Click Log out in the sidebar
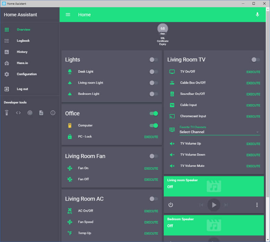This screenshot has width=270, height=242. 30,89
